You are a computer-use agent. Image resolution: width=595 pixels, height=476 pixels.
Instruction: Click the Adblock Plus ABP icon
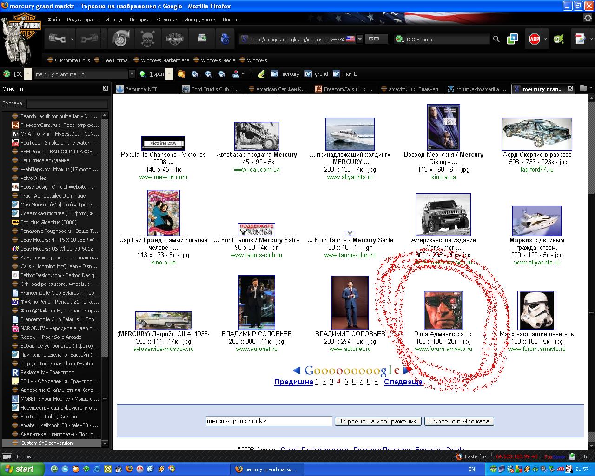pyautogui.click(x=534, y=40)
